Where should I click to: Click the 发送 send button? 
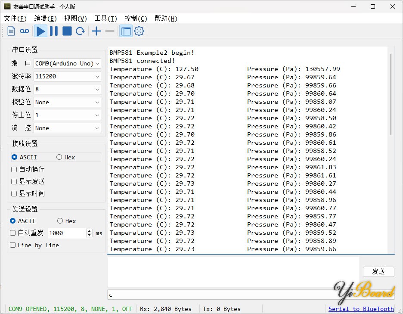pyautogui.click(x=378, y=271)
